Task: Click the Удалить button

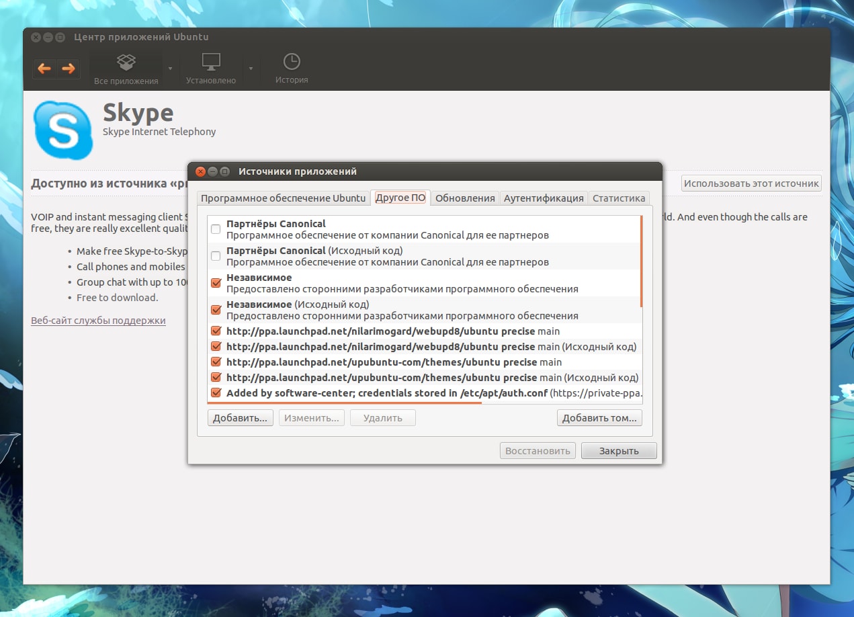Action: (383, 418)
